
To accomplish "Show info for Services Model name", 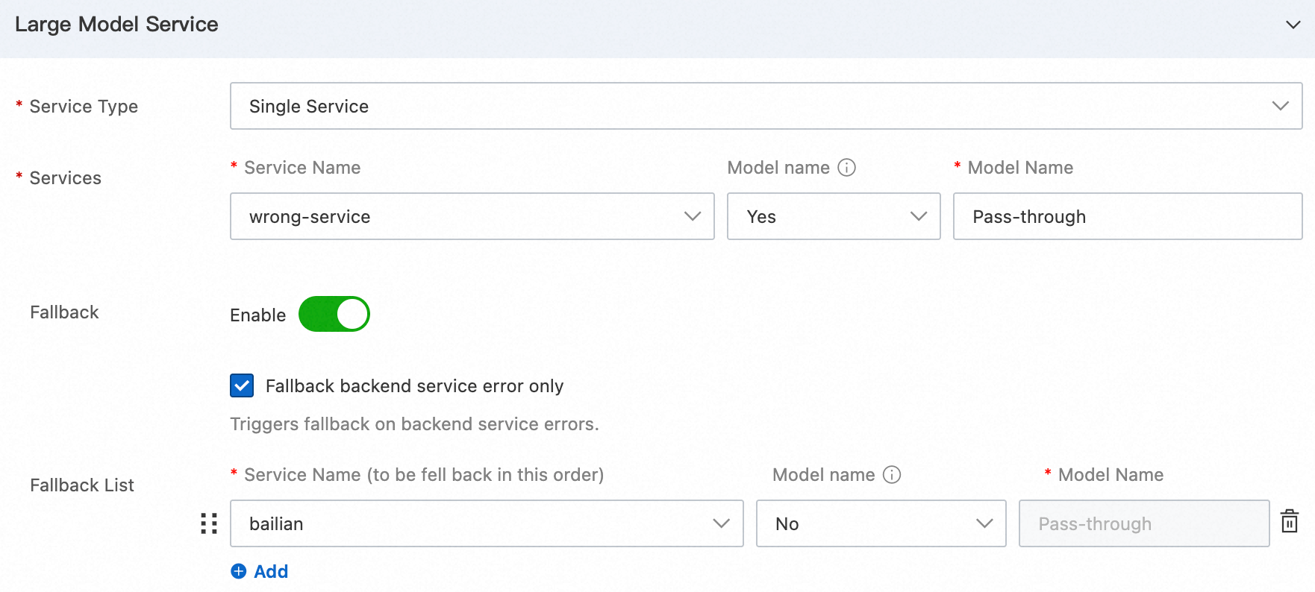I will (x=846, y=168).
